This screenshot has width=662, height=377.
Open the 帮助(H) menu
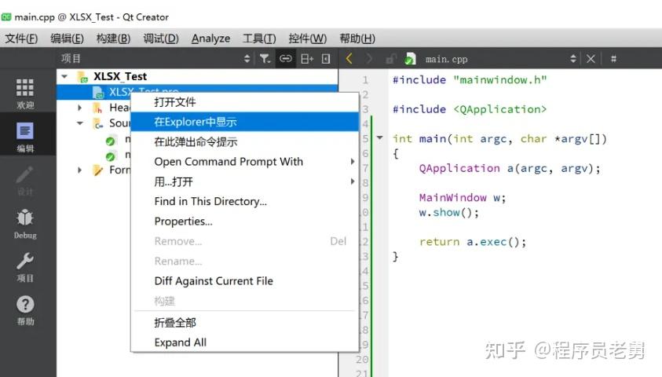tap(357, 38)
